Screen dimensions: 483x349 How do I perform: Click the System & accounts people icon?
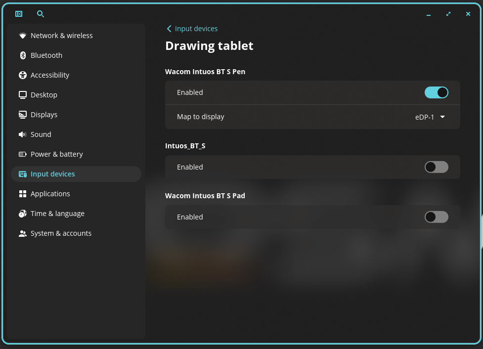(22, 233)
